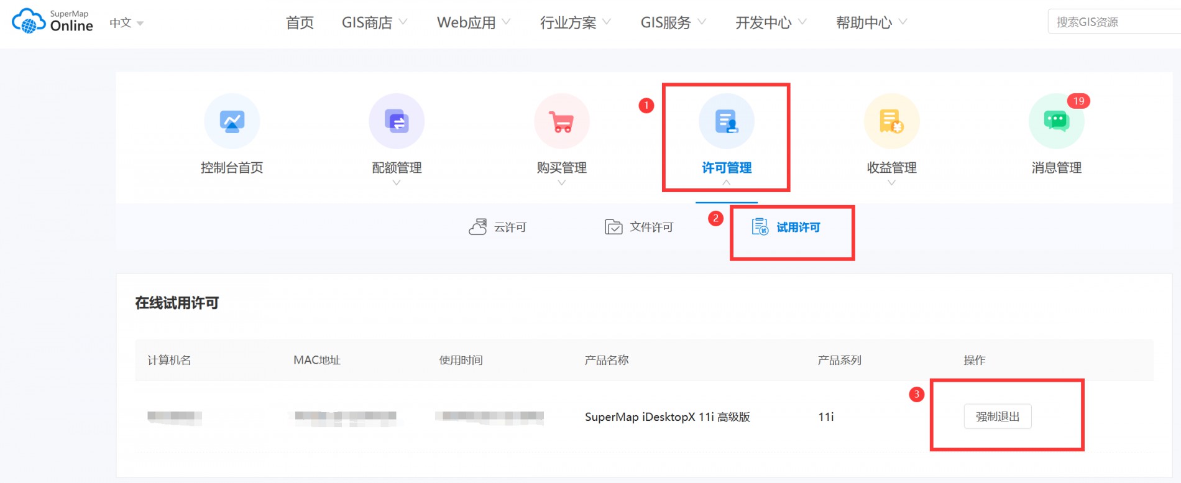Click the 强制退出 button
Image resolution: width=1181 pixels, height=483 pixels.
tap(998, 416)
